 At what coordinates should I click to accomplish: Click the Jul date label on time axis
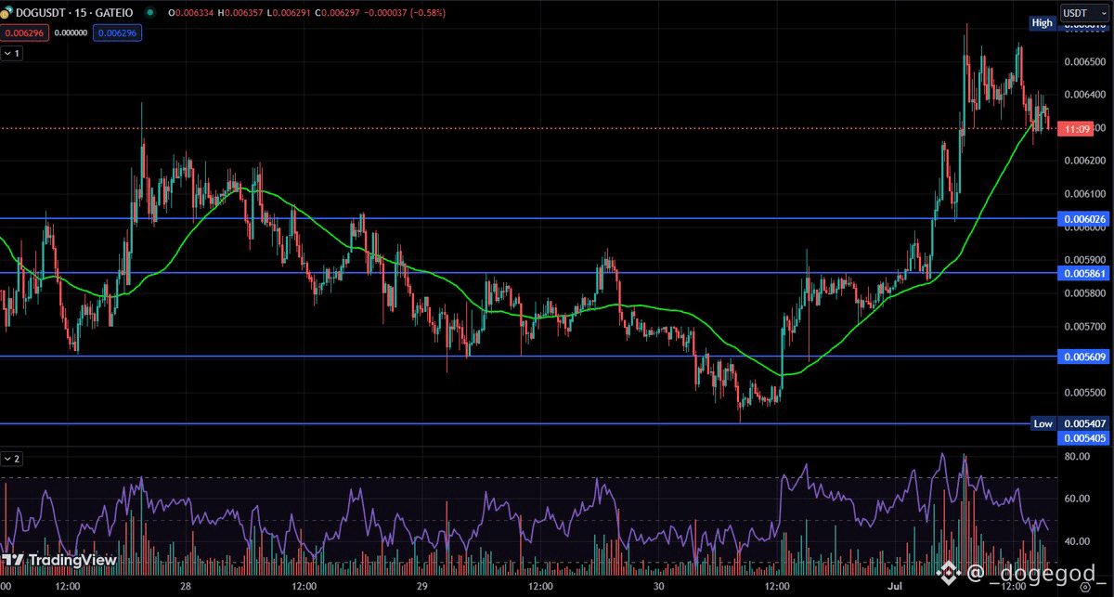[x=895, y=587]
